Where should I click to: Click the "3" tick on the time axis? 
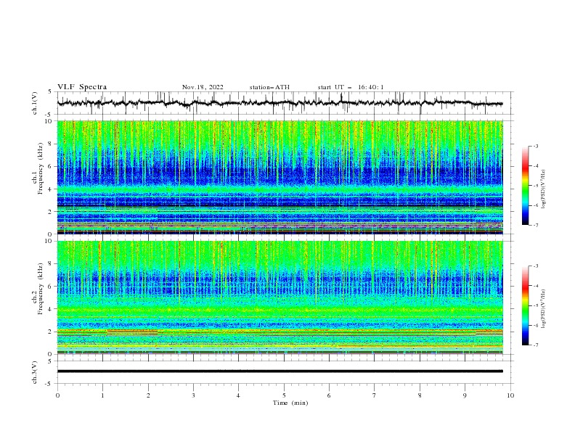point(193,395)
